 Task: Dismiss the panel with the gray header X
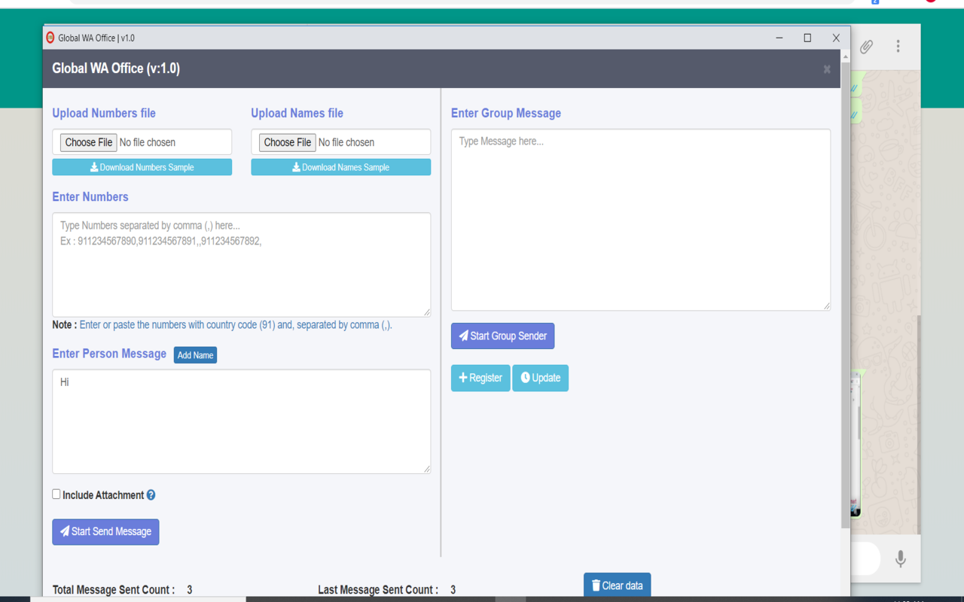pyautogui.click(x=827, y=69)
